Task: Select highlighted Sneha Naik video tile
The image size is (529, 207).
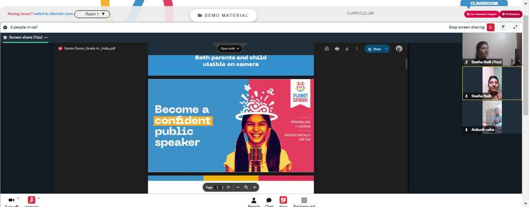Action: click(x=492, y=83)
